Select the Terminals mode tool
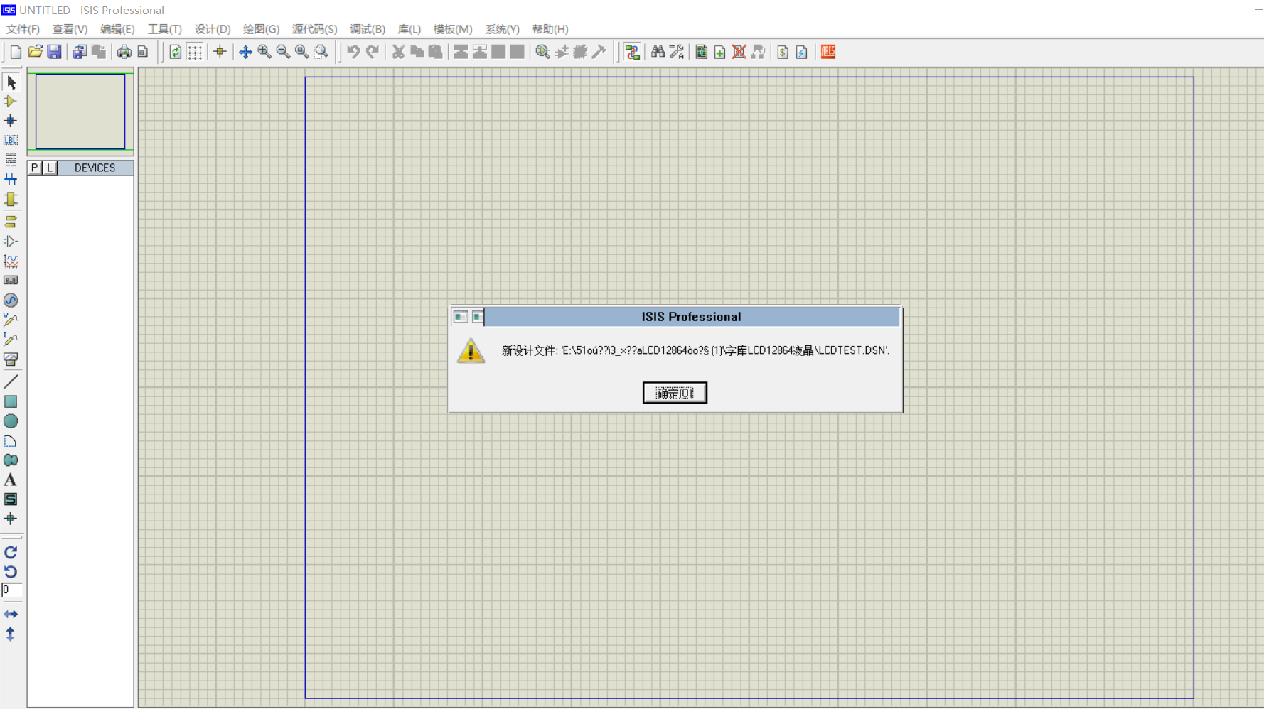Screen dimensions: 1264x709 (x=11, y=222)
